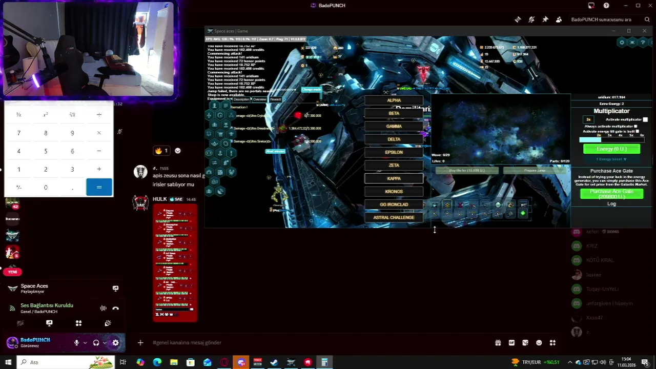Open headphone output options arrow
Screen dimensions: 656x369
pos(104,343)
